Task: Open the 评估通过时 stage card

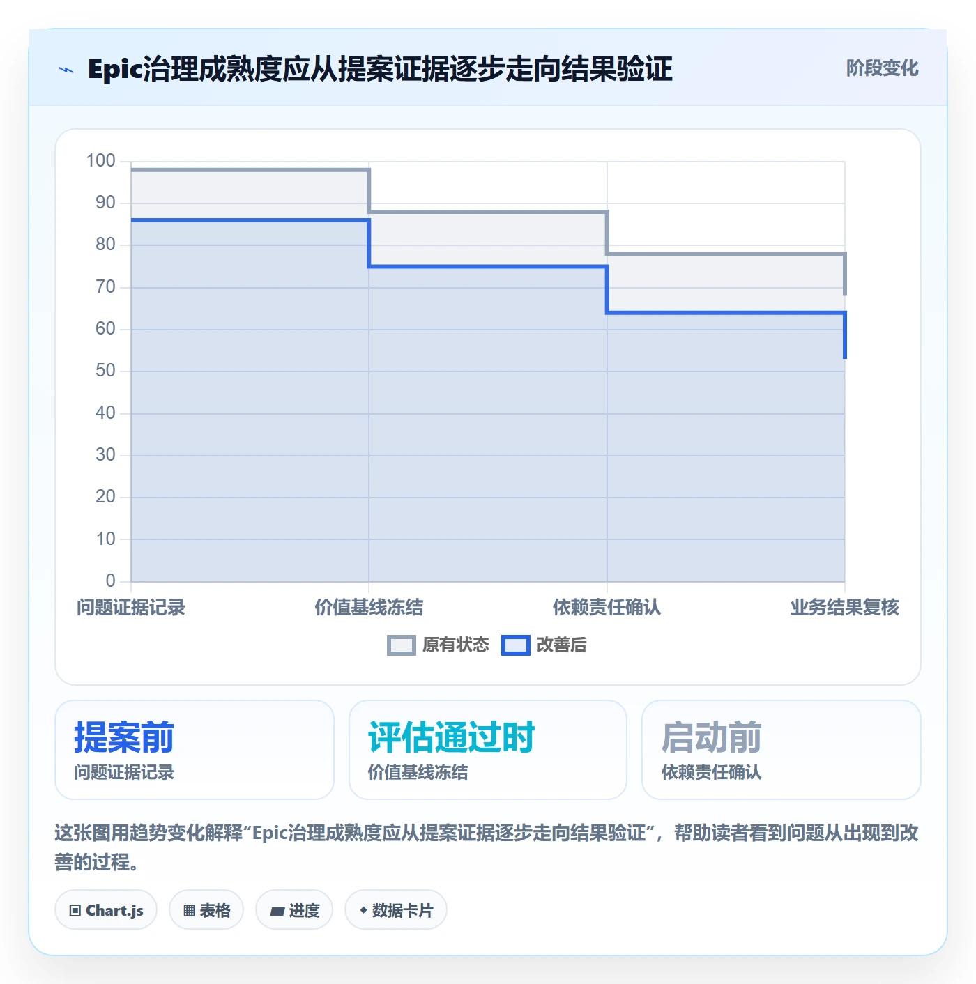Action: (488, 750)
